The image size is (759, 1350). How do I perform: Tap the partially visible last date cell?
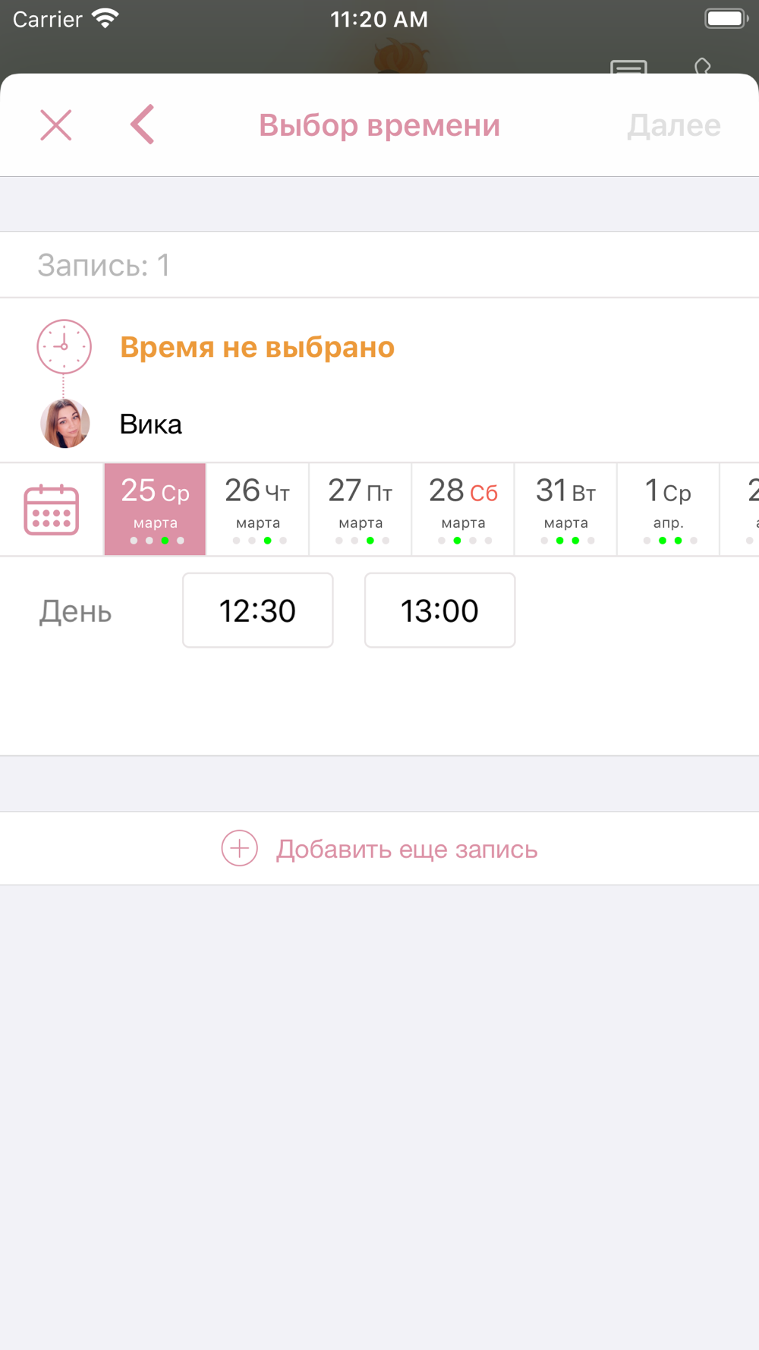pyautogui.click(x=740, y=509)
